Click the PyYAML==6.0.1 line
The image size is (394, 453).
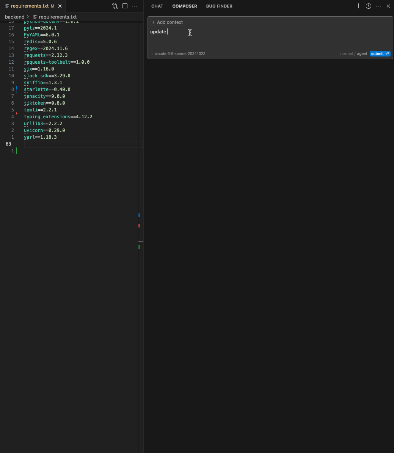(x=42, y=34)
